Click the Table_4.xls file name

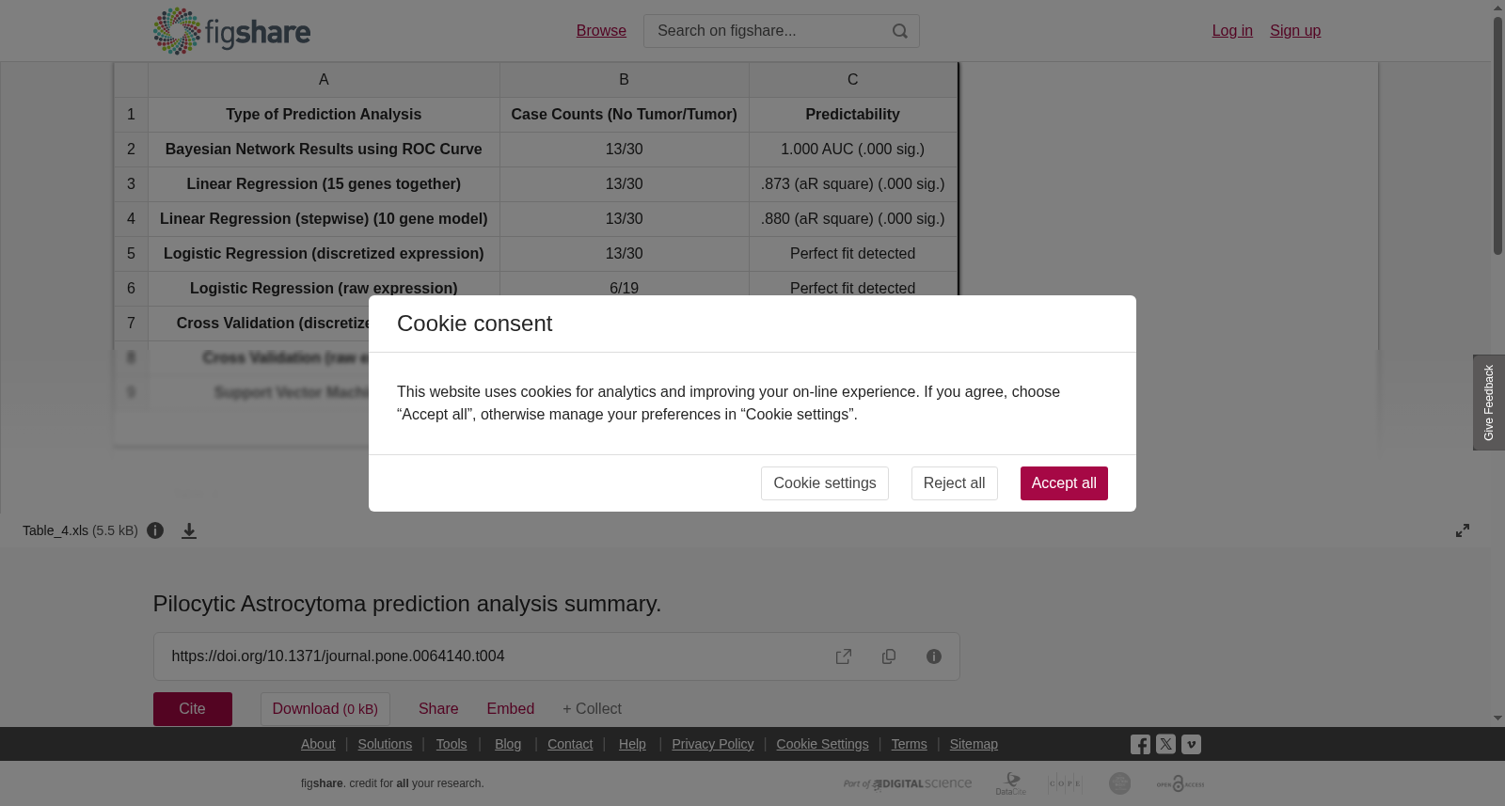55,530
